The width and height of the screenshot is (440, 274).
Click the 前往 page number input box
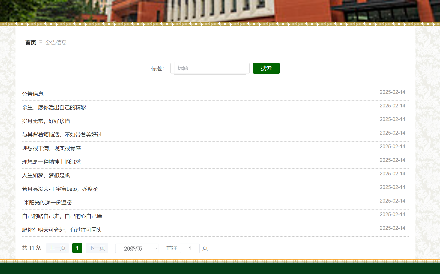pos(190,248)
